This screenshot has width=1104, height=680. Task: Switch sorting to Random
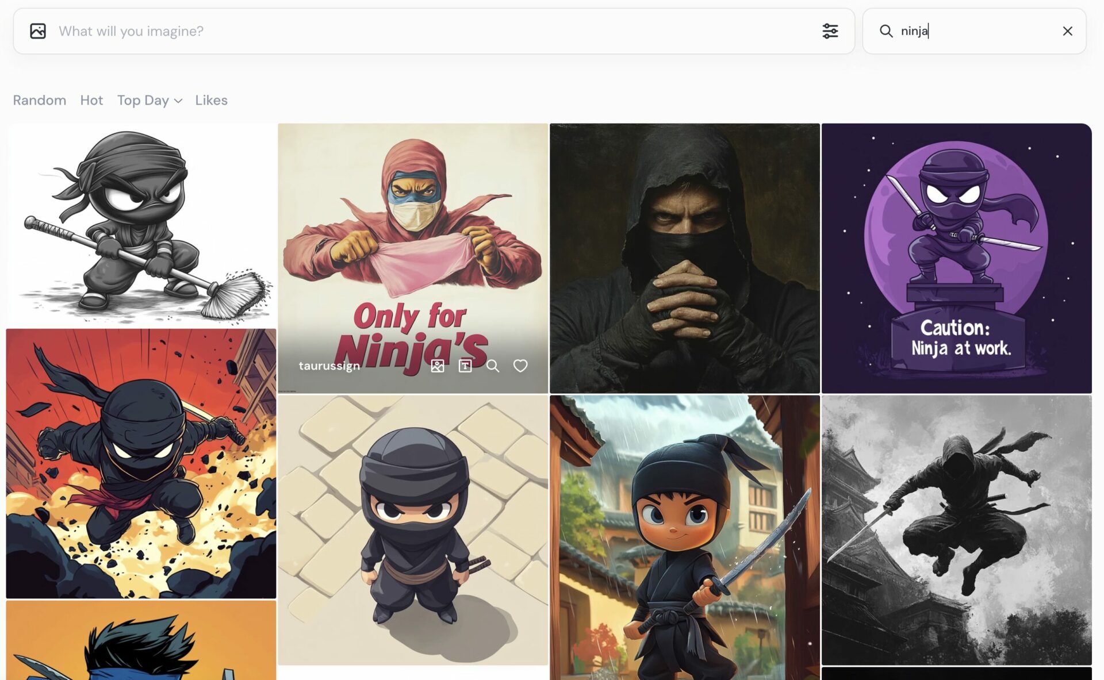(39, 100)
